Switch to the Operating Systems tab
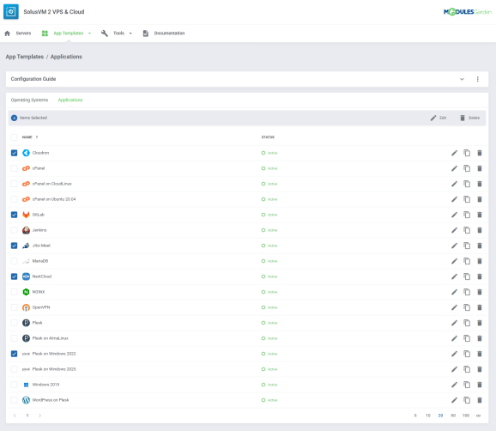 (x=29, y=100)
